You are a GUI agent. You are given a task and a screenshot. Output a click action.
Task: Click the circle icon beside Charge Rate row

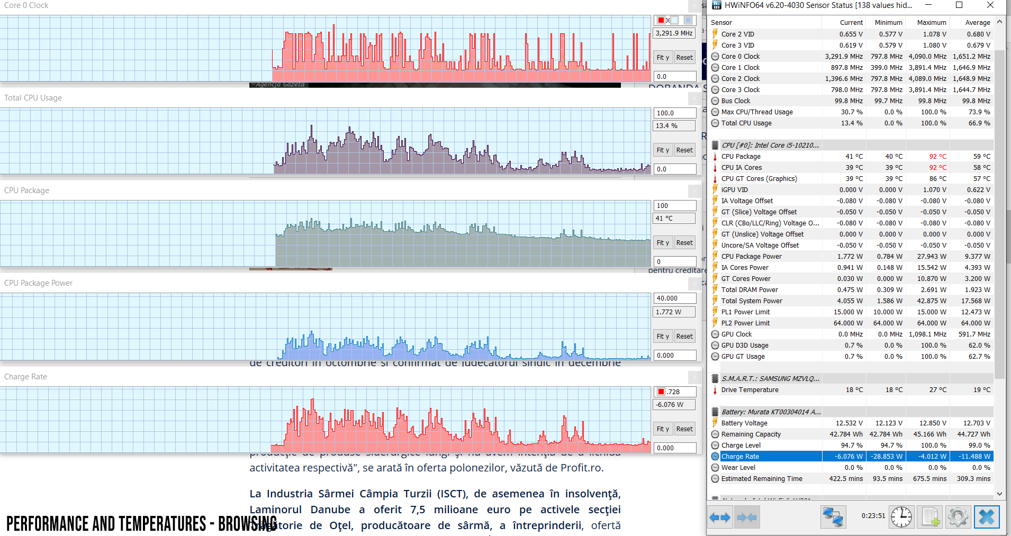pos(715,457)
